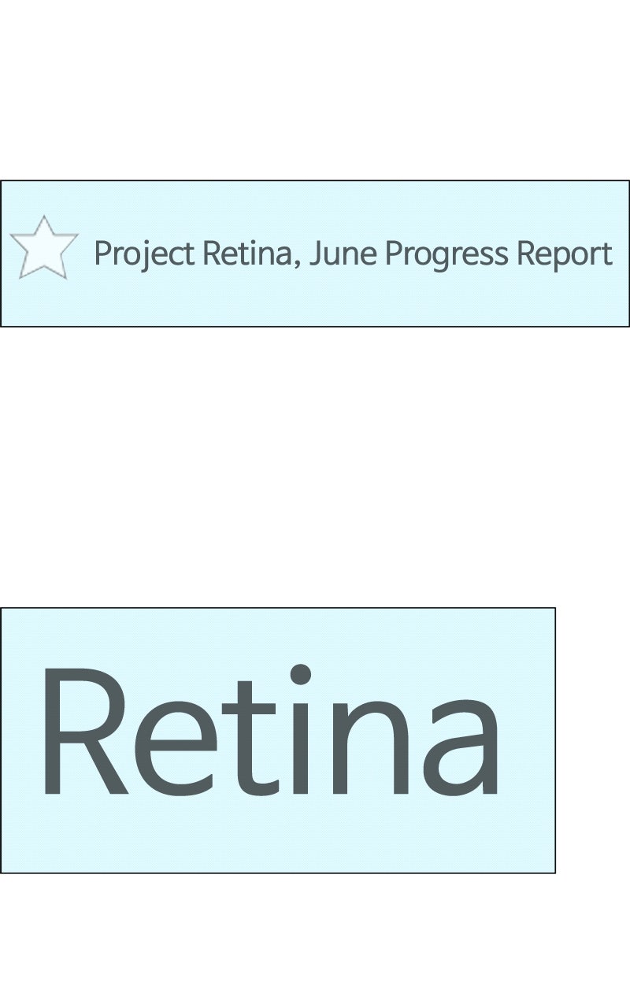Click the large final letter "a" in Retina
The width and height of the screenshot is (630, 1008).
[461, 748]
